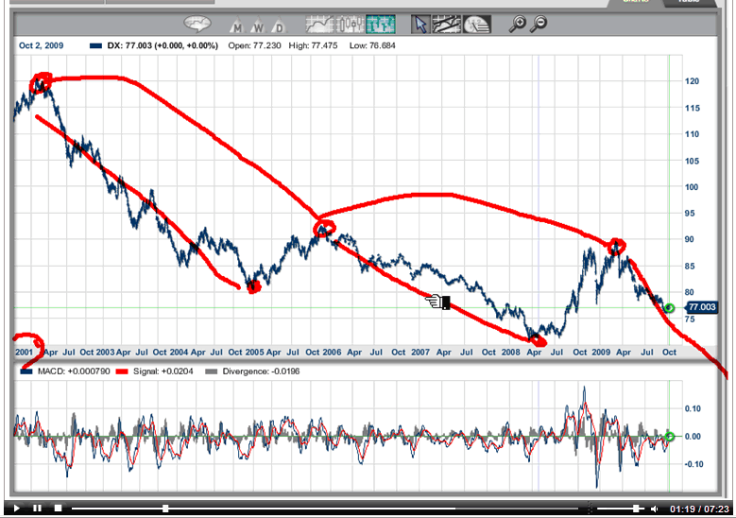
Task: Choose the trendline drawing tool
Action: tap(448, 25)
